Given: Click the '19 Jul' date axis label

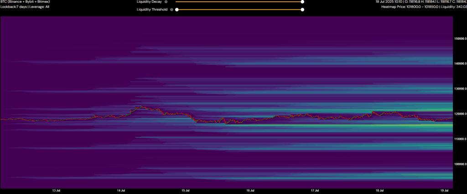Looking at the screenshot, I should click(x=444, y=190).
